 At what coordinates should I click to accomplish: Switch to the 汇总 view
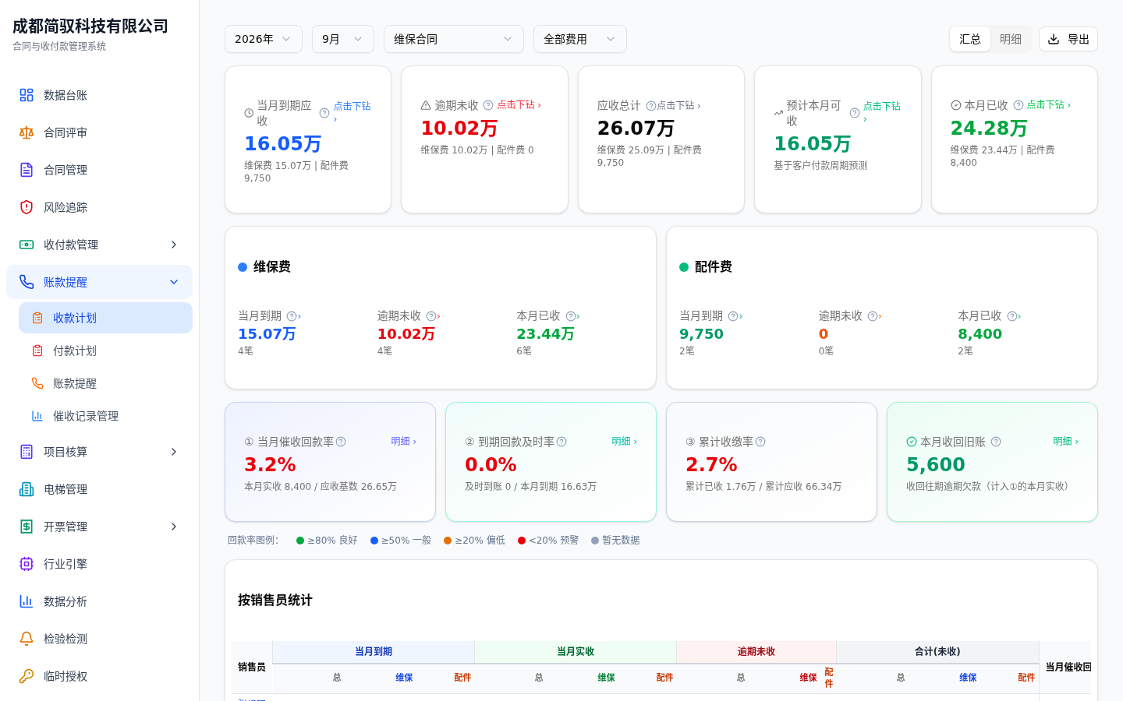pos(970,39)
